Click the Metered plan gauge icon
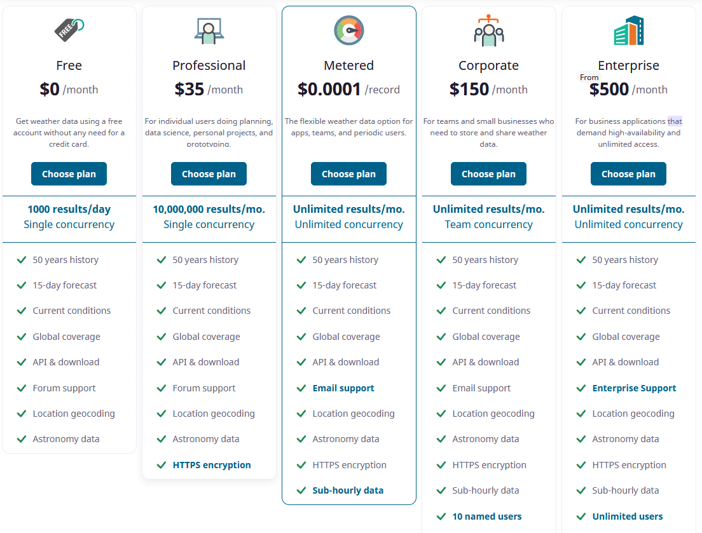Image resolution: width=702 pixels, height=533 pixels. pyautogui.click(x=348, y=30)
